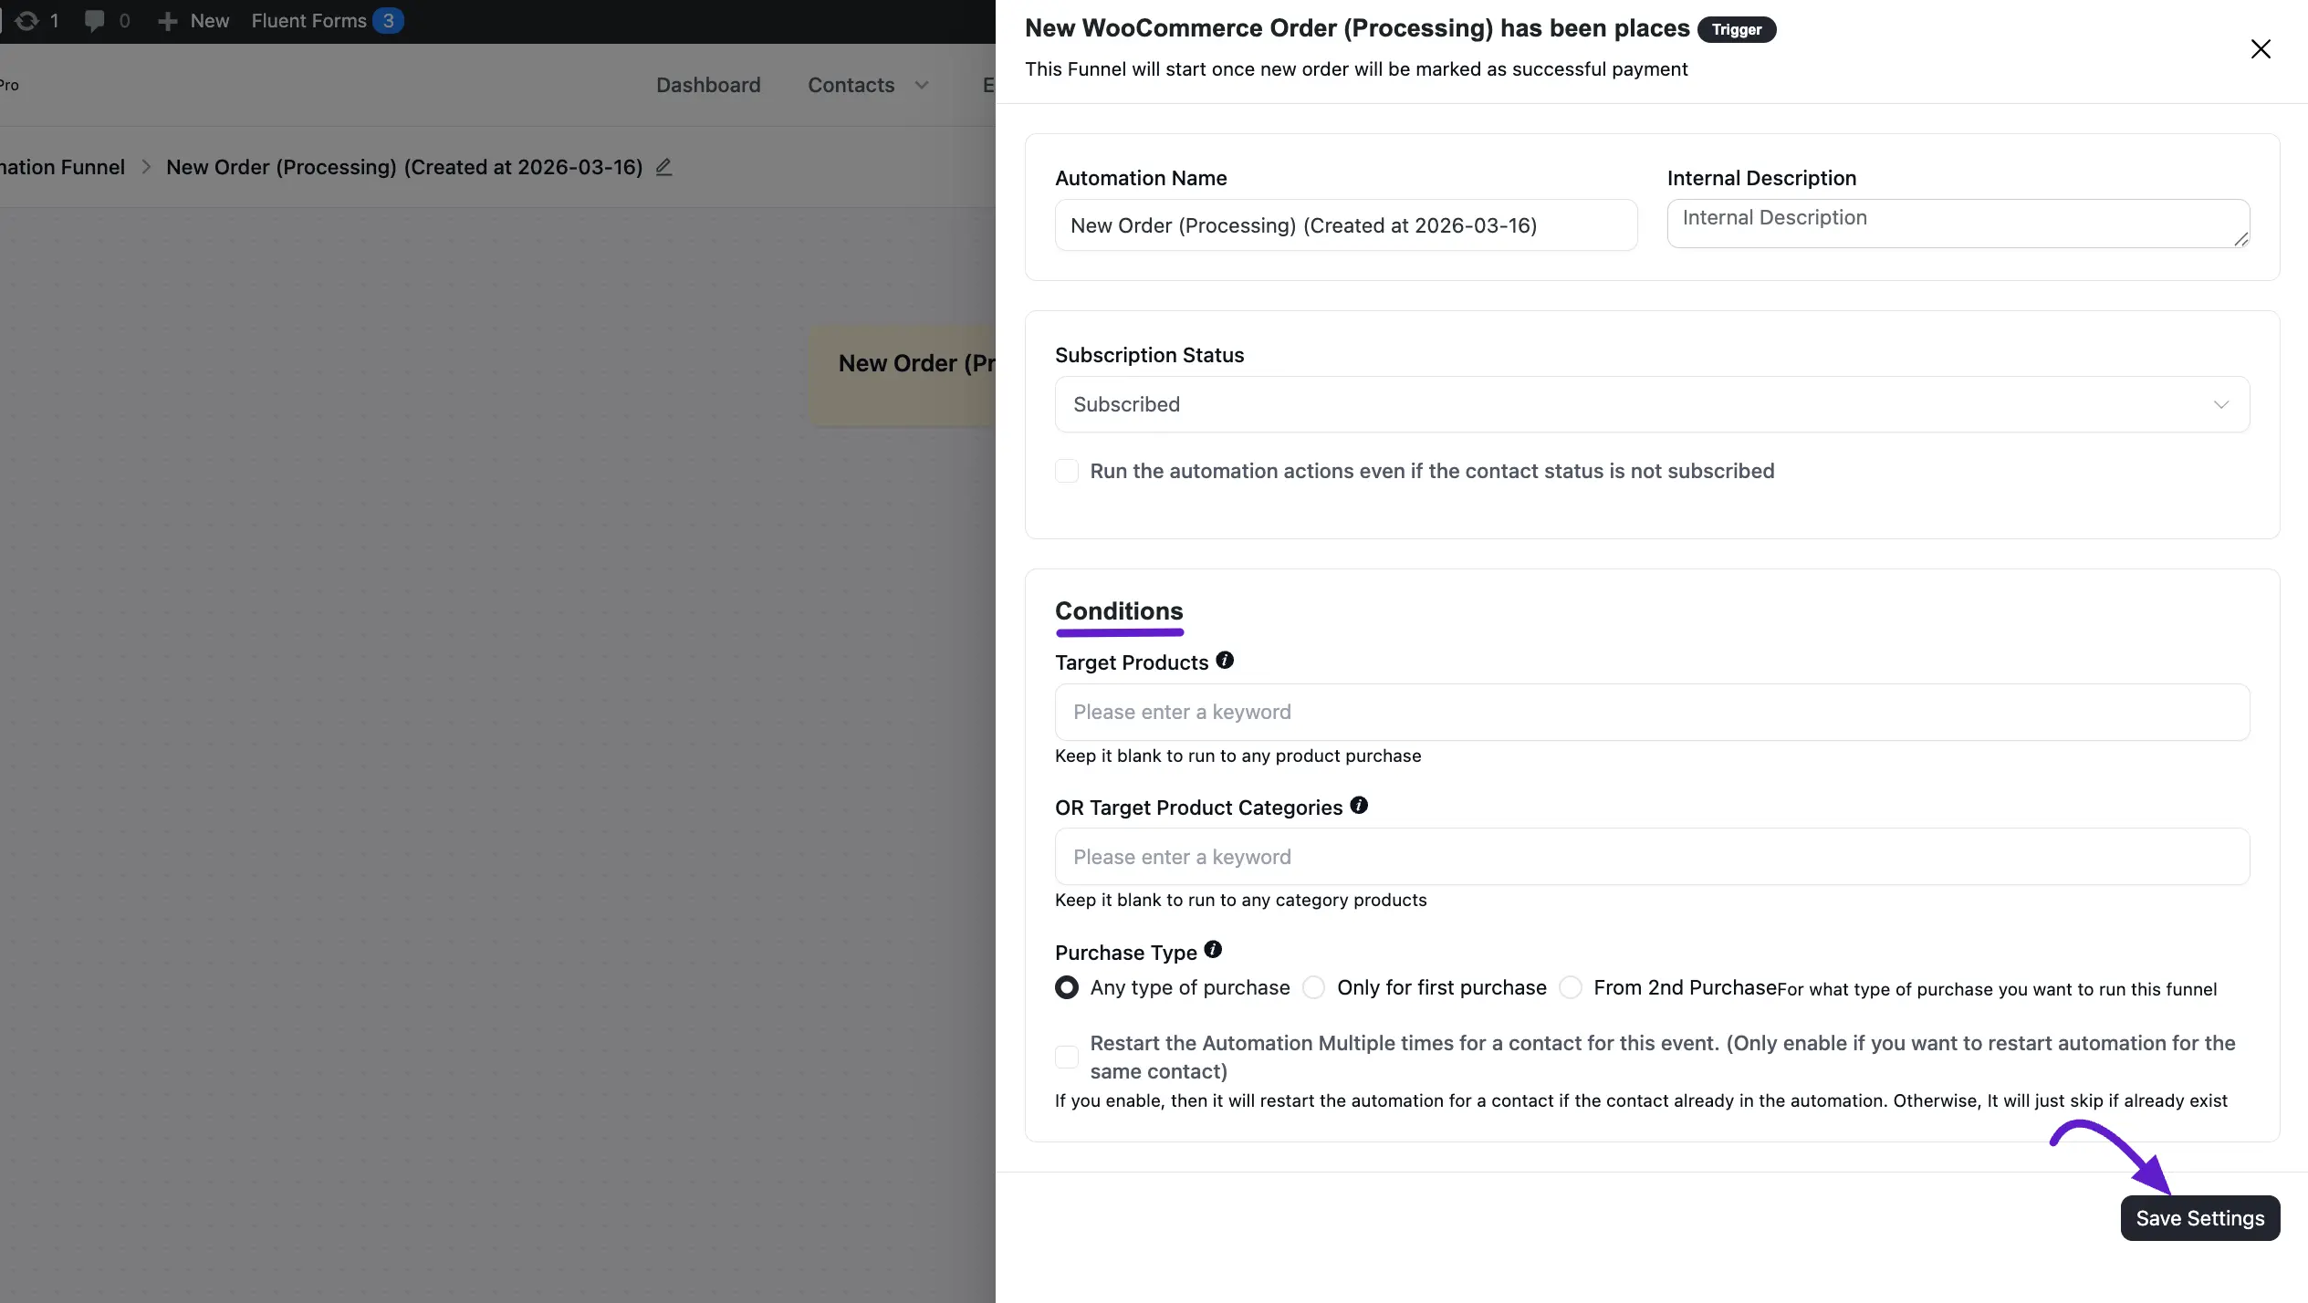The width and height of the screenshot is (2308, 1303).
Task: Click the Target Products info icon
Action: [1225, 661]
